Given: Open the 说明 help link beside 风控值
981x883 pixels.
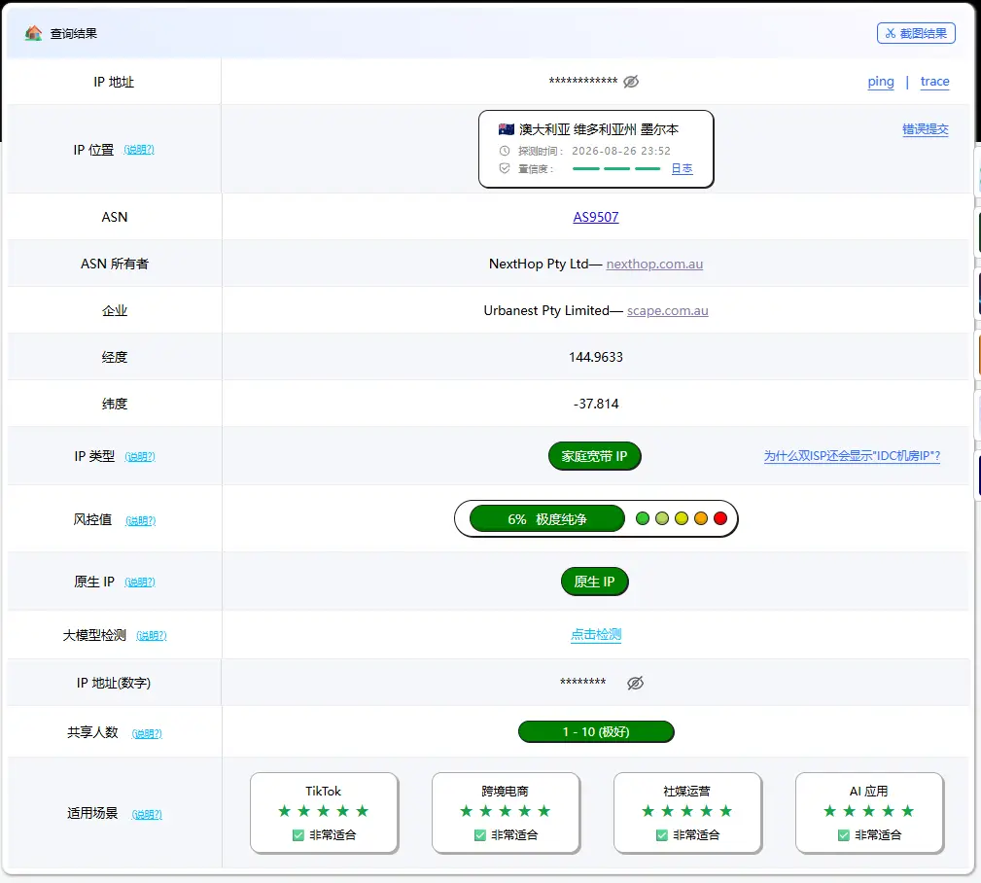Looking at the screenshot, I should tap(141, 520).
